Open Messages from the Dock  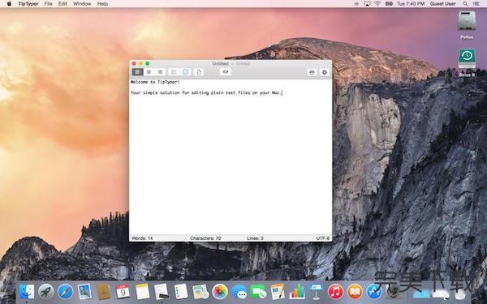(x=239, y=292)
